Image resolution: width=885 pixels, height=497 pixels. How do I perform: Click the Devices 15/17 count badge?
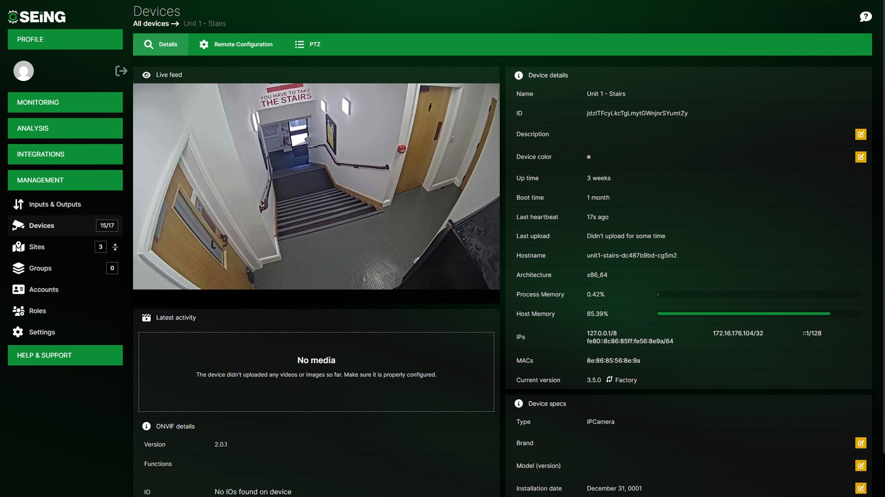pos(107,226)
